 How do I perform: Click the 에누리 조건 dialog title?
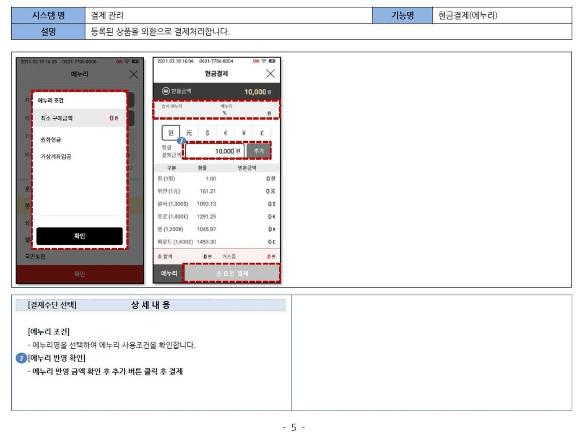[x=51, y=100]
